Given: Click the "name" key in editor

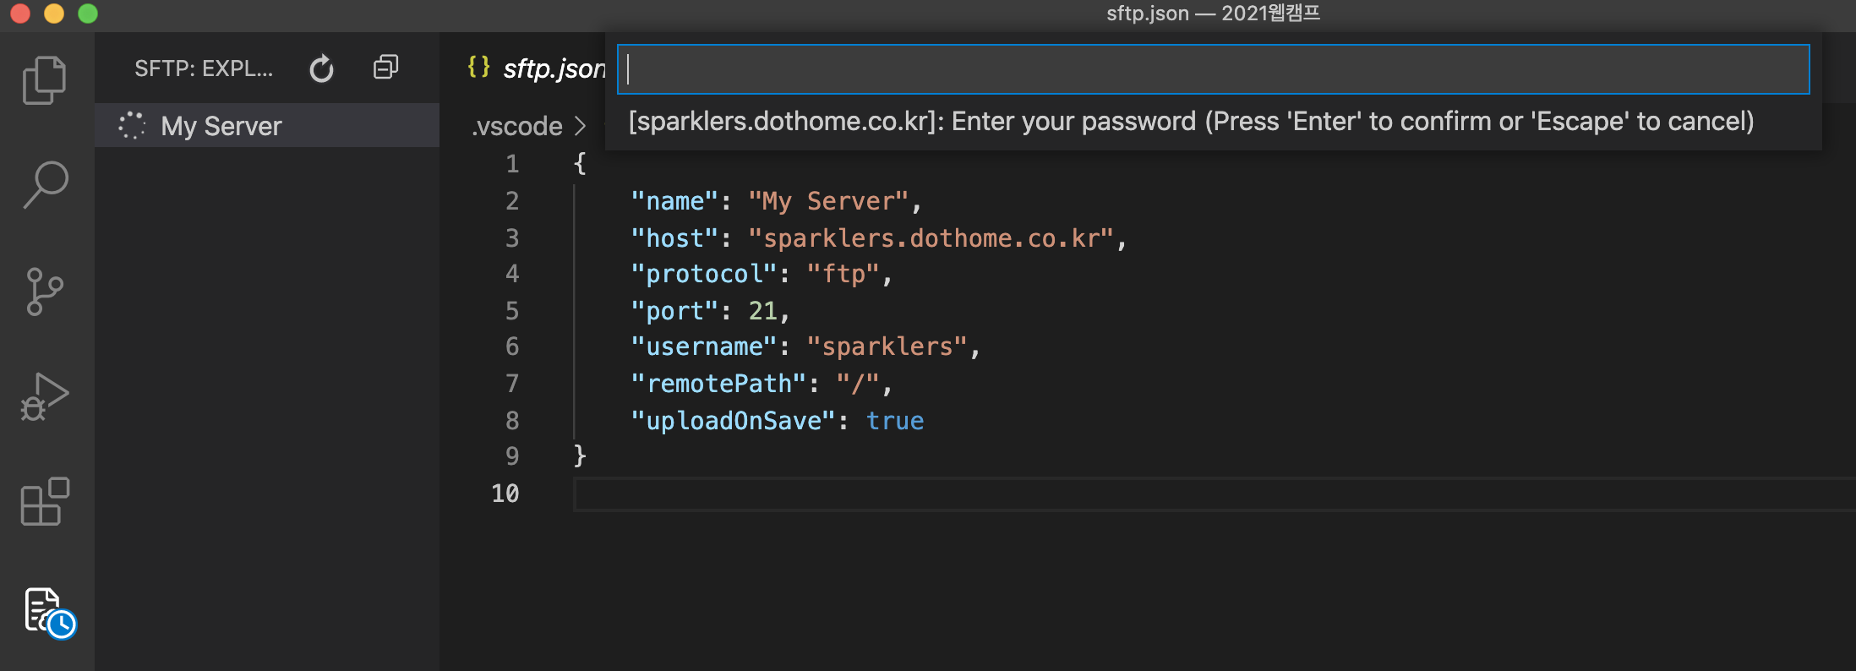Looking at the screenshot, I should click(674, 201).
